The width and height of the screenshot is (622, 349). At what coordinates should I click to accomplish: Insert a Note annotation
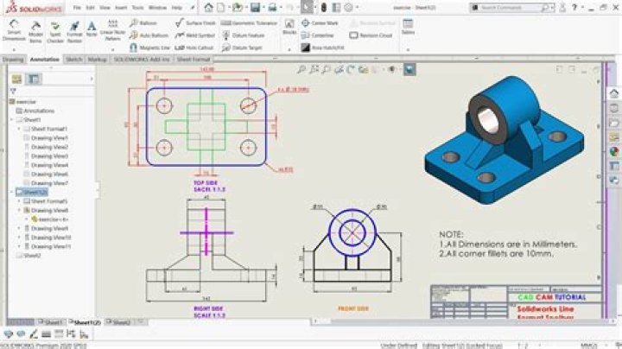92,29
